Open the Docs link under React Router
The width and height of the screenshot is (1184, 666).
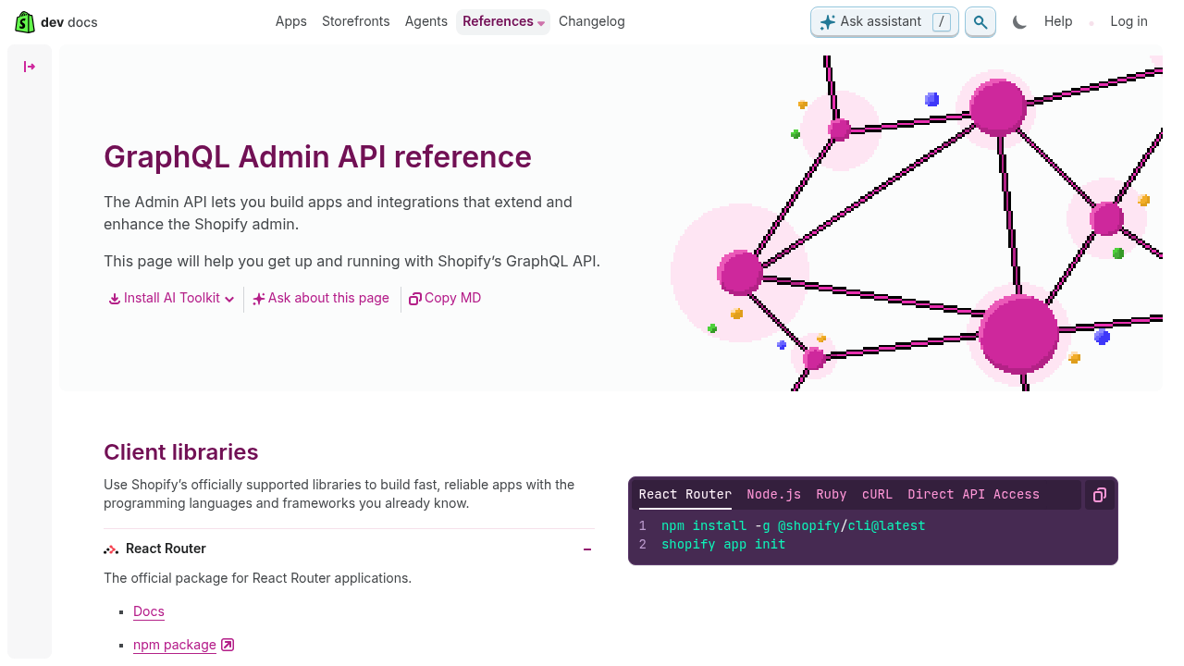tap(149, 611)
